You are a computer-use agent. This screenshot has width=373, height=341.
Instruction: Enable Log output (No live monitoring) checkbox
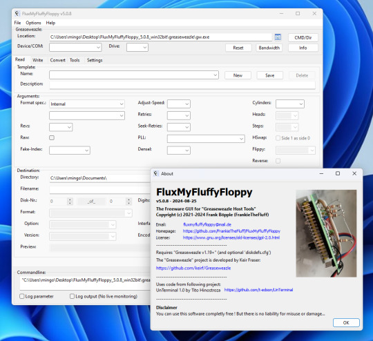click(x=72, y=296)
